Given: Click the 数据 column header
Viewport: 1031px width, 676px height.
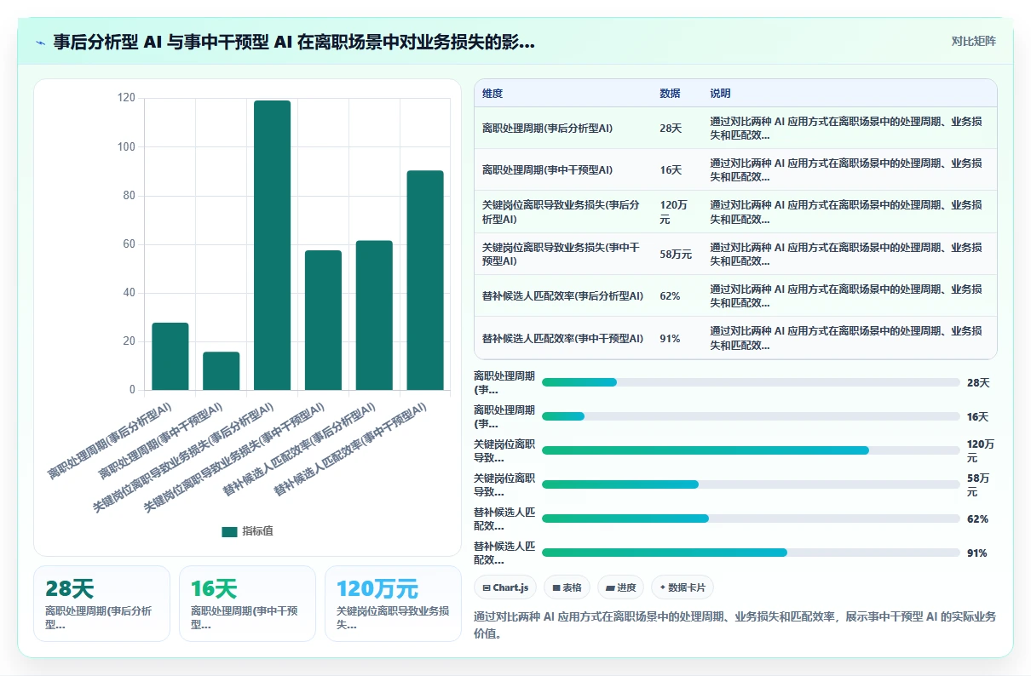Looking at the screenshot, I should point(670,94).
